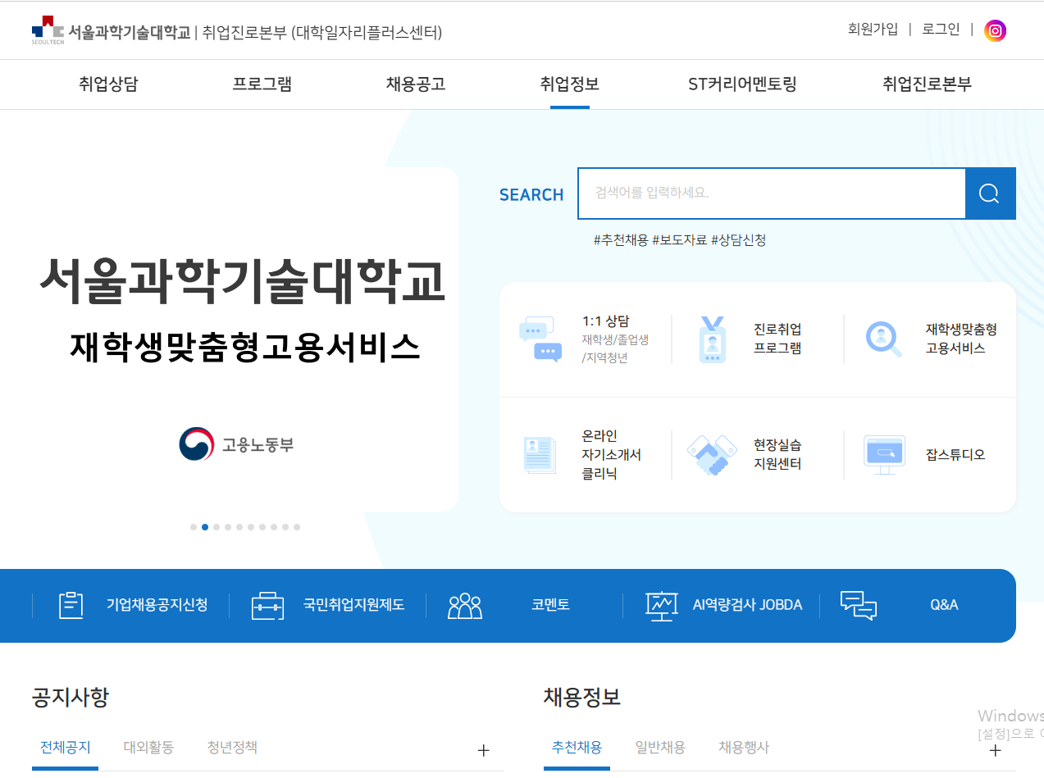1044x778 pixels.
Task: Expand 채용정보 with the plus icon
Action: tap(996, 750)
